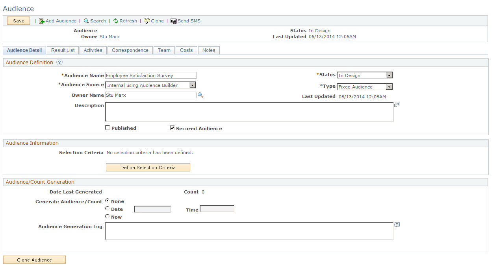
Task: Focus the Owner Name input field
Action: click(151, 95)
